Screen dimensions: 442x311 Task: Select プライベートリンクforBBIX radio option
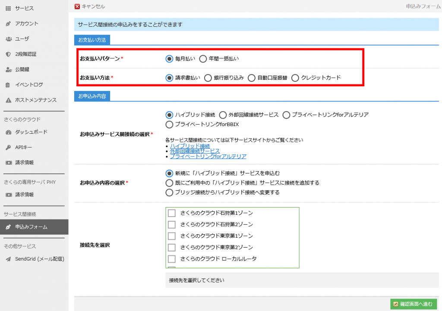(x=169, y=125)
